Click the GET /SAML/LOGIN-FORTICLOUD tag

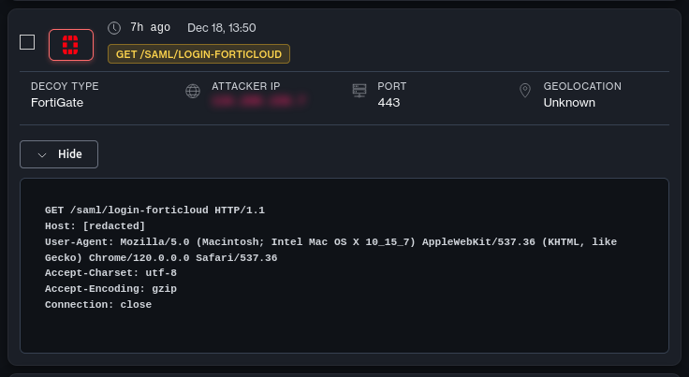coord(198,54)
